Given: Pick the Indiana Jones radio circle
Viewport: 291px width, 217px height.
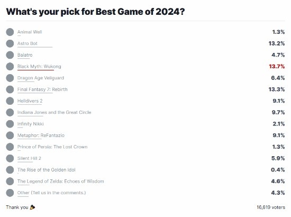Looking at the screenshot, I should click(10, 112).
